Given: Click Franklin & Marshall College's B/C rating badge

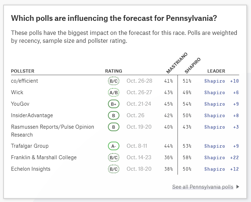Looking at the screenshot, I should (x=114, y=157).
